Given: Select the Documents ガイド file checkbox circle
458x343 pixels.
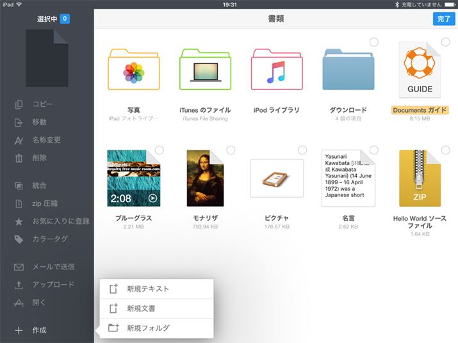Looking at the screenshot, I should point(445,42).
